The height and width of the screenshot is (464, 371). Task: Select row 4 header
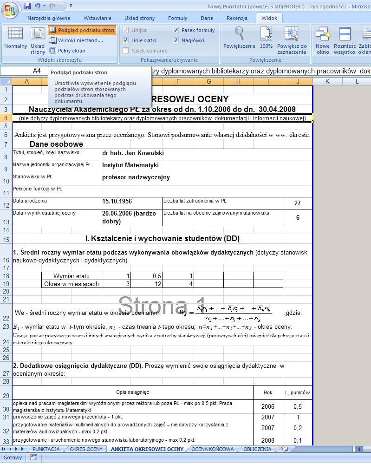click(x=6, y=118)
